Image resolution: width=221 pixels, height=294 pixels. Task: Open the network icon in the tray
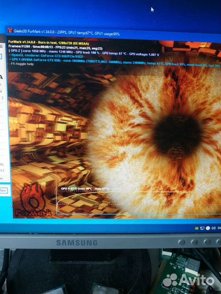point(202,228)
